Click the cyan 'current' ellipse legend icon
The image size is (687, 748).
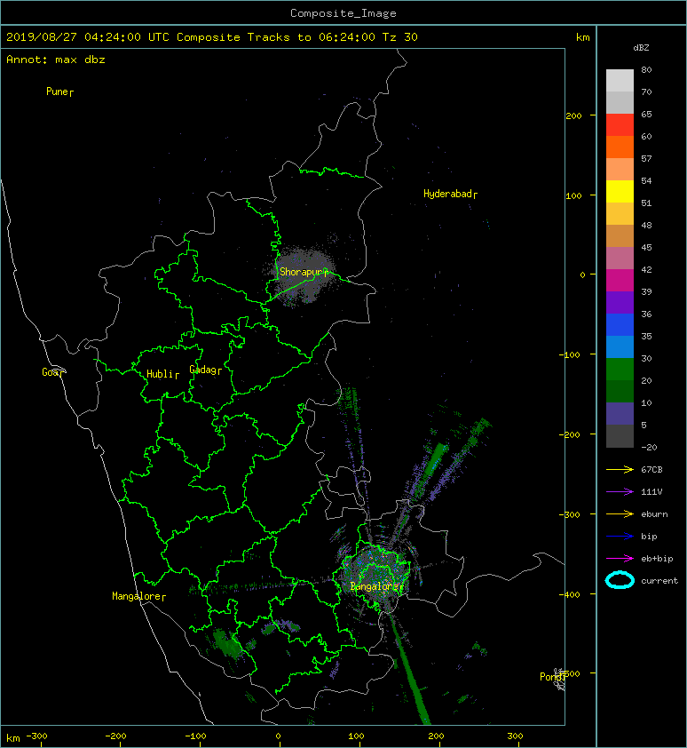tap(620, 580)
